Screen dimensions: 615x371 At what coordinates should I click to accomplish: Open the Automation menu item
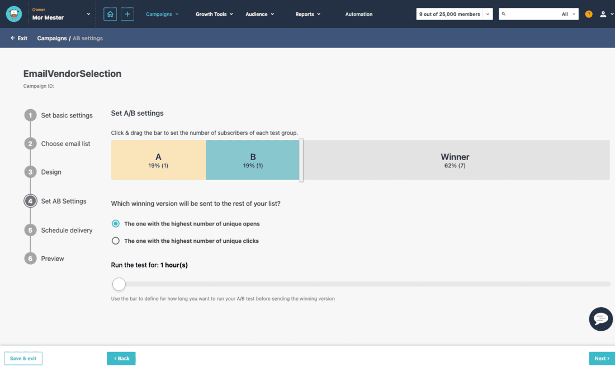click(x=359, y=14)
